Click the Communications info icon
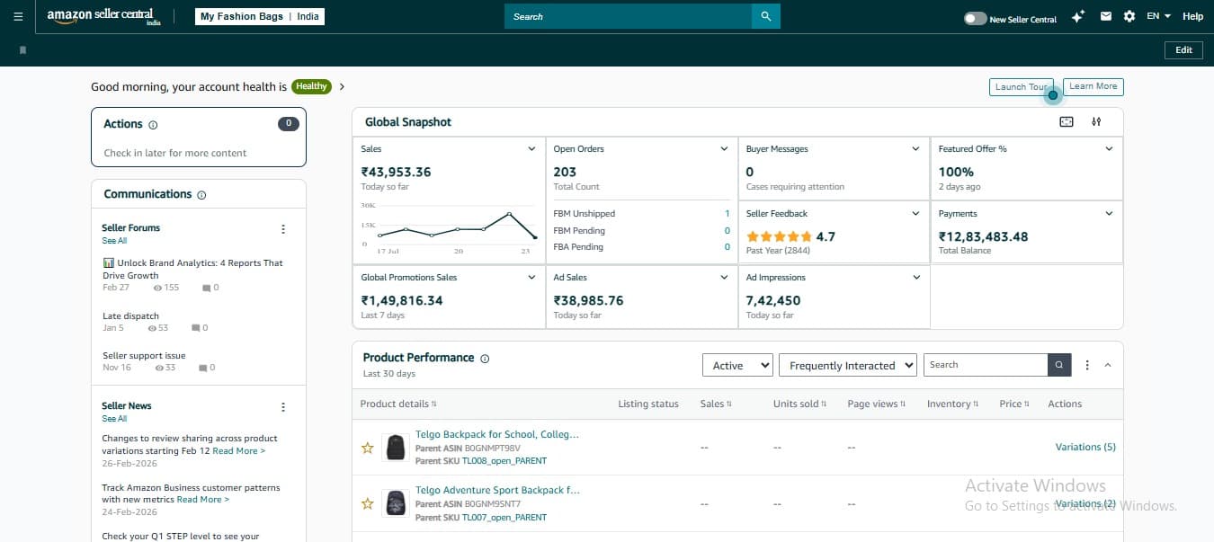 click(201, 195)
